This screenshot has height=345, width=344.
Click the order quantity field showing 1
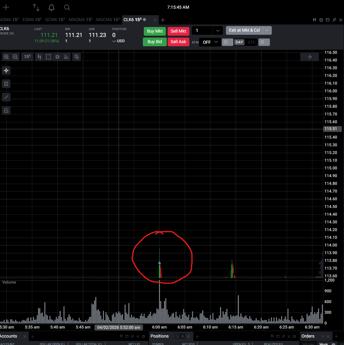coord(202,31)
